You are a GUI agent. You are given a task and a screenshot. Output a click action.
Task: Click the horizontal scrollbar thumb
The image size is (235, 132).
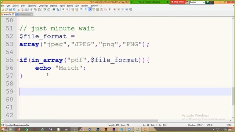pyautogui.click(x=81, y=121)
